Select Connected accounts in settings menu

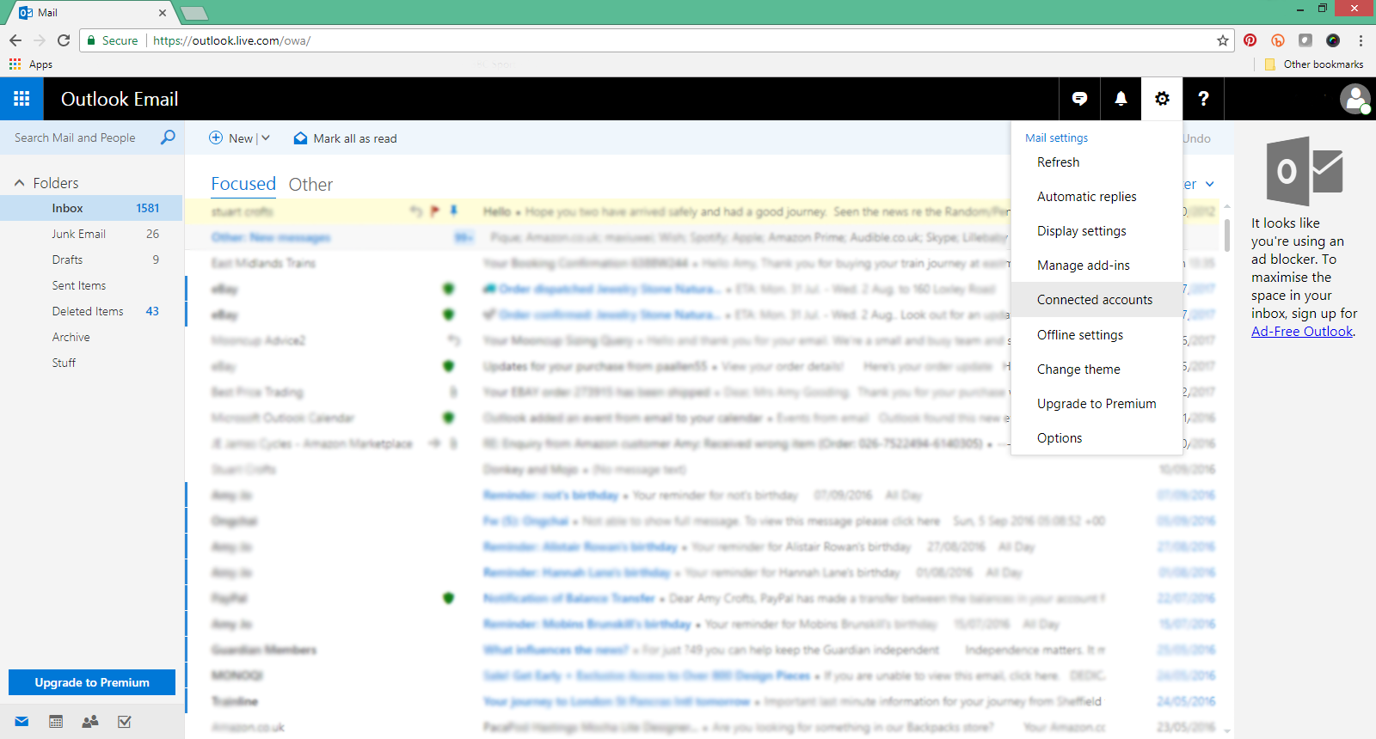1094,300
